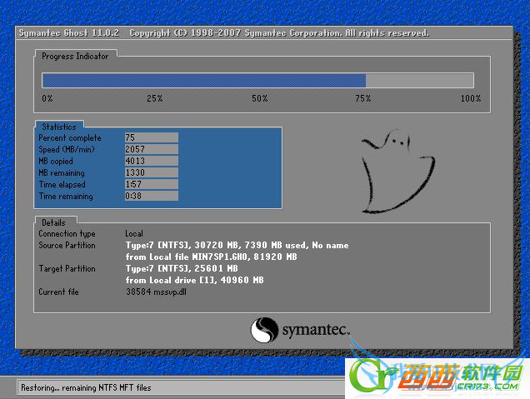Click the MB remaining value 1330
The image size is (530, 399).
click(152, 172)
